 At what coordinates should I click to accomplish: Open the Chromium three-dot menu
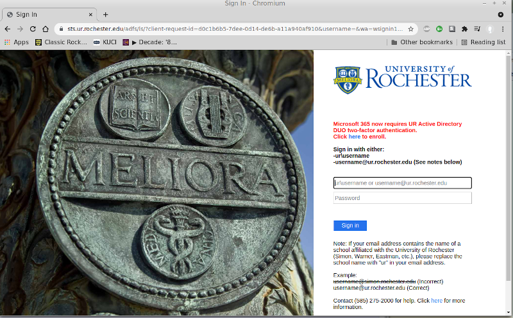pos(503,29)
